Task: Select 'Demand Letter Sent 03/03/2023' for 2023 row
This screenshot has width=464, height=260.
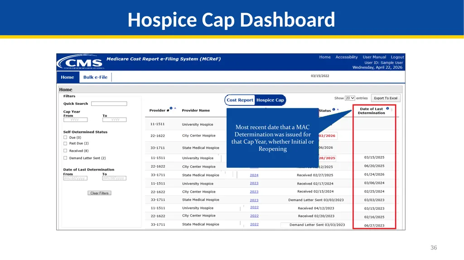Action: coord(316,200)
